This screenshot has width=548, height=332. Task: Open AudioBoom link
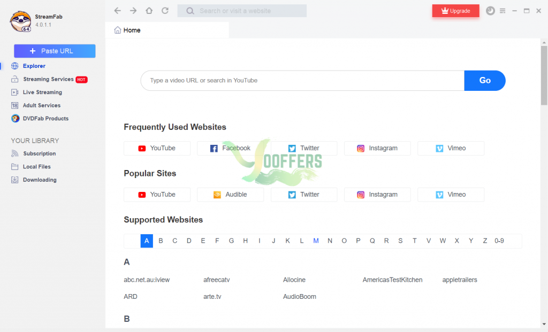click(x=300, y=297)
